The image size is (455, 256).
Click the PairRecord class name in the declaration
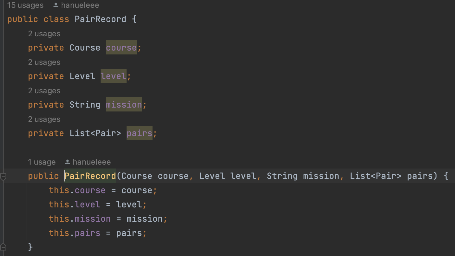pyautogui.click(x=101, y=19)
